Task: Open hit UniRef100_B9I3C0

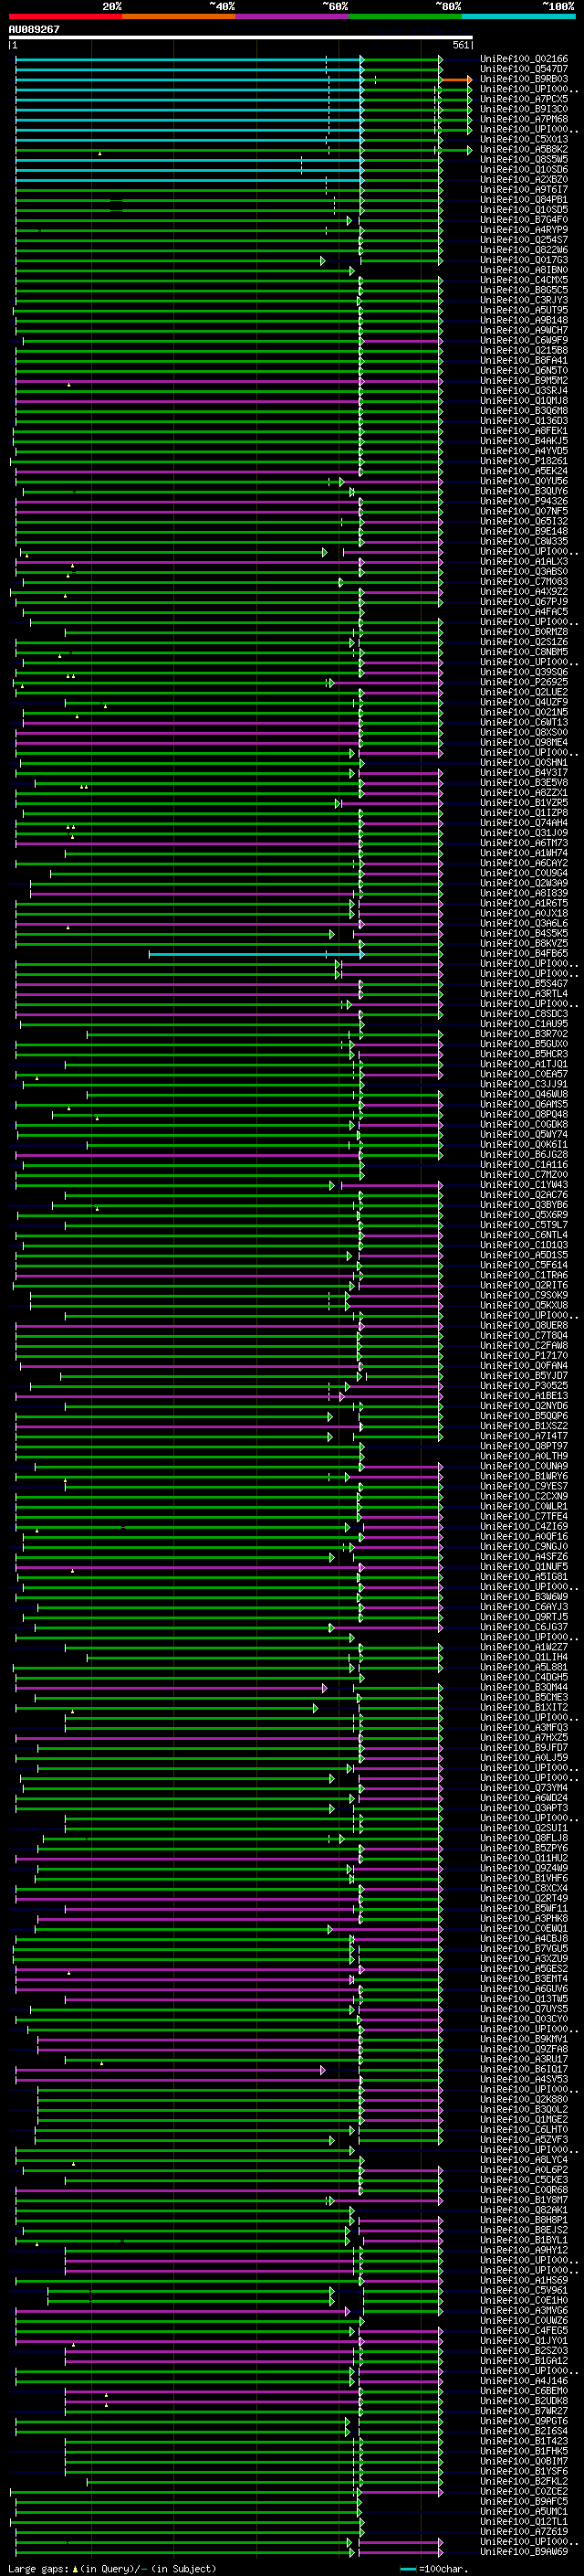Action: coord(524,110)
